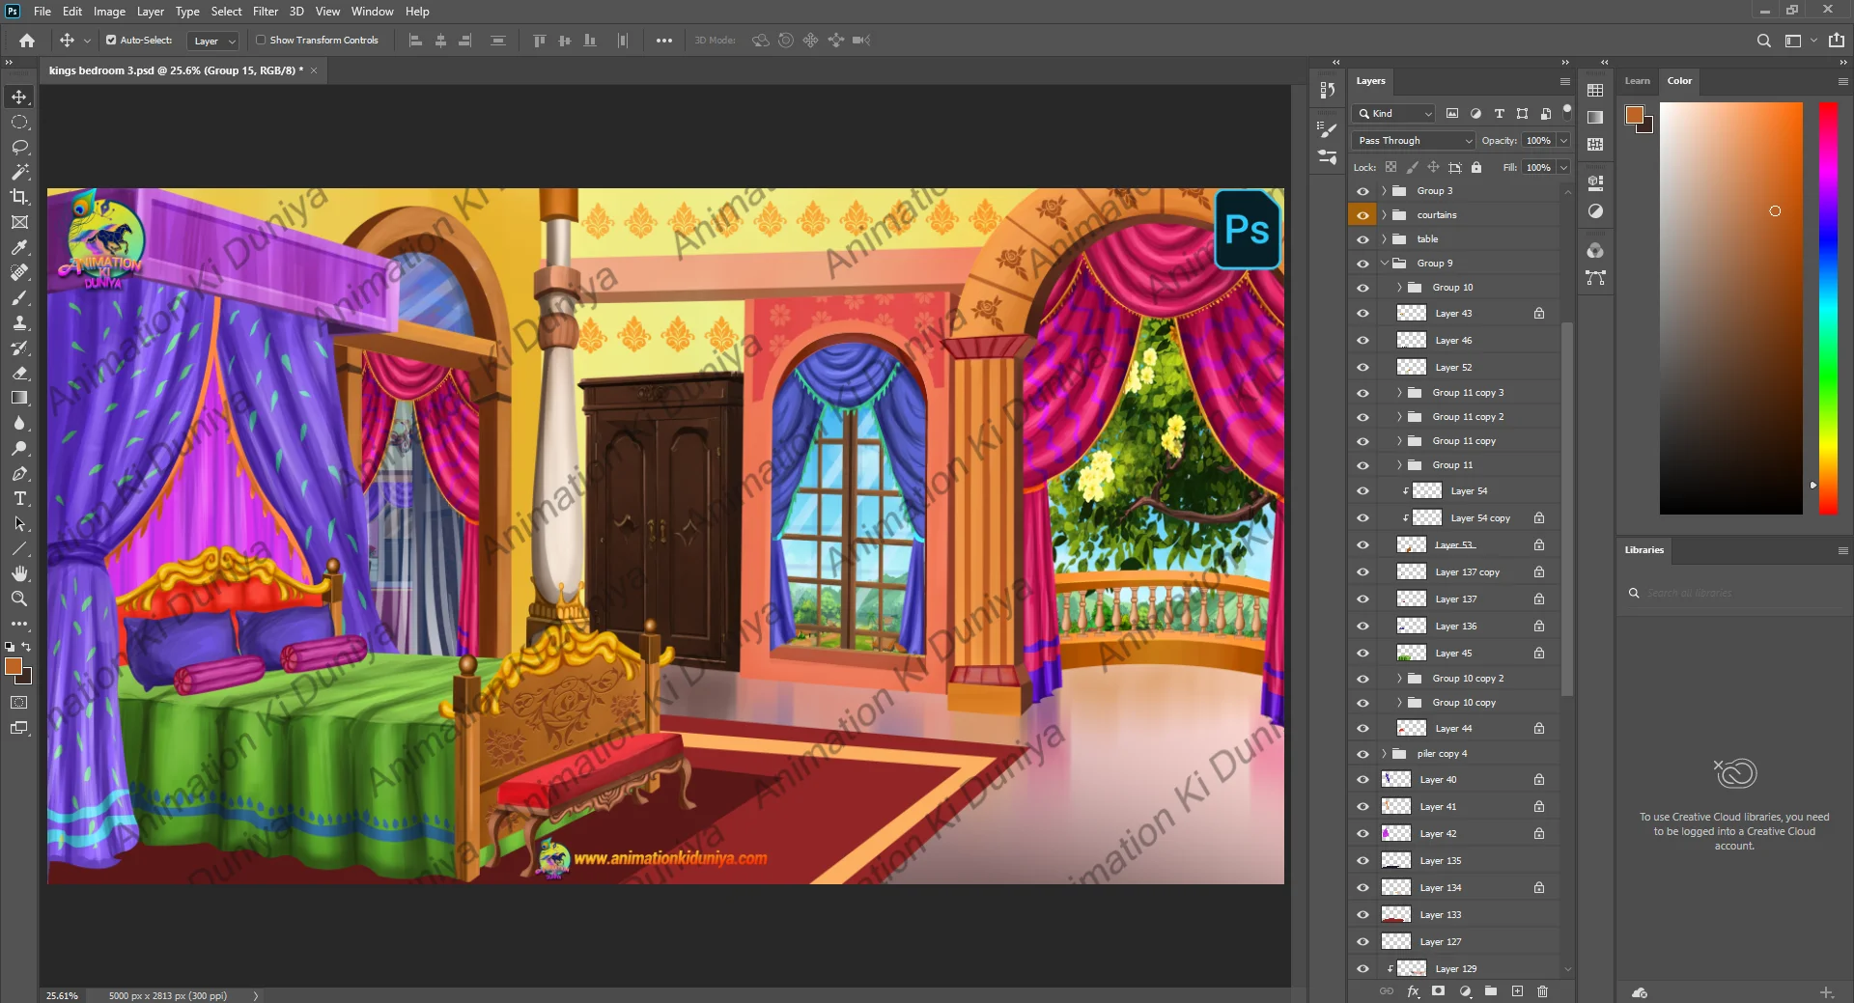Image resolution: width=1854 pixels, height=1003 pixels.
Task: Open the Kind filter dropdown
Action: click(1394, 114)
